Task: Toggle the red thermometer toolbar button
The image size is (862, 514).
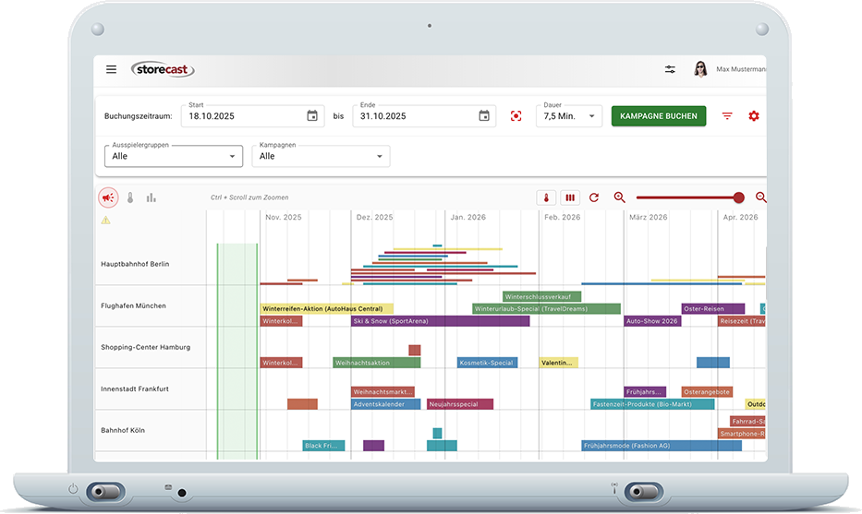Action: (546, 197)
